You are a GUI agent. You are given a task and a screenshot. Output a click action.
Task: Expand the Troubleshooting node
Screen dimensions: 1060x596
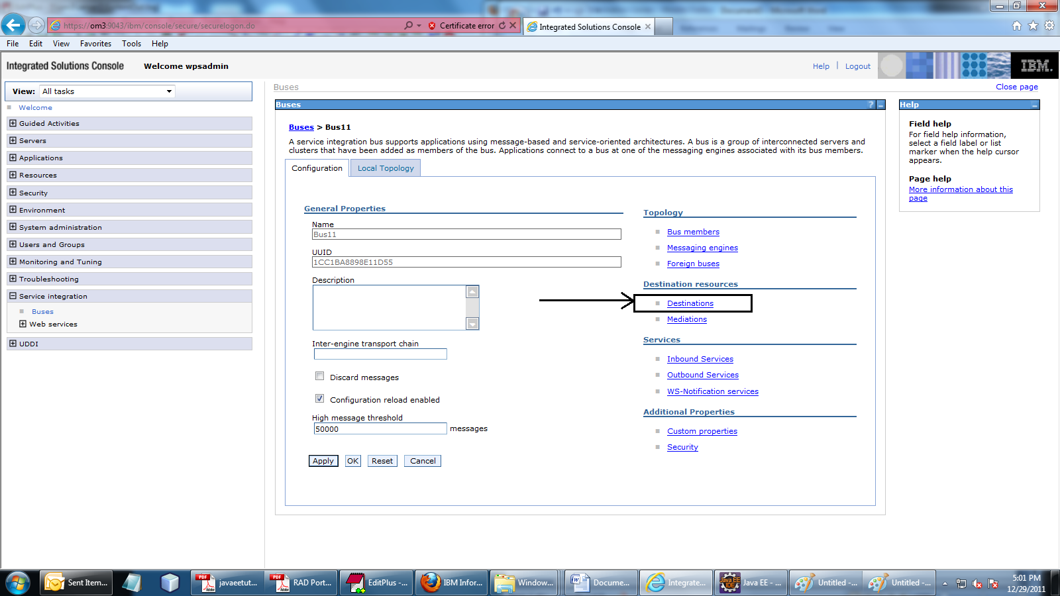click(x=13, y=279)
